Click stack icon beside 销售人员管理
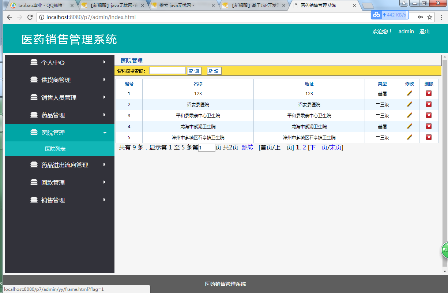The height and width of the screenshot is (293, 448). click(34, 97)
